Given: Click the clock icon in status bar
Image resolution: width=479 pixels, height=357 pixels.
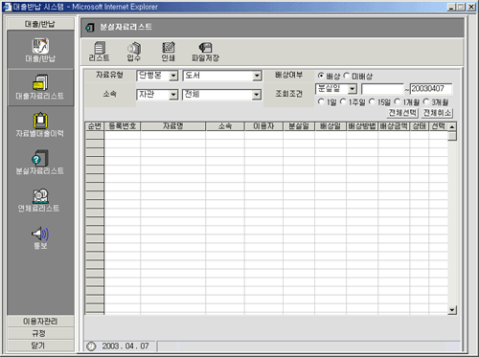Looking at the screenshot, I should point(91,346).
